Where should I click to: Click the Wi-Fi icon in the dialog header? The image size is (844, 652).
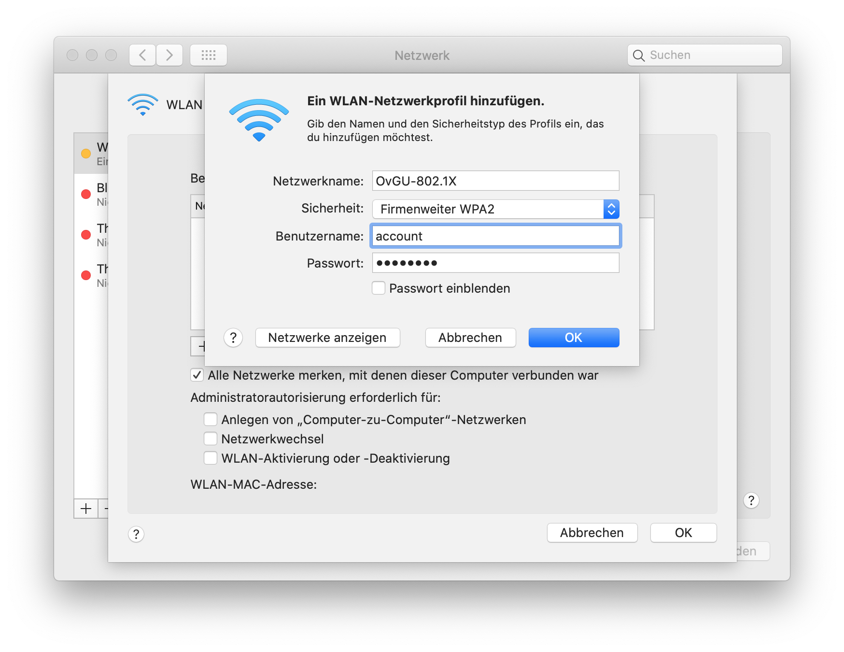coord(259,120)
